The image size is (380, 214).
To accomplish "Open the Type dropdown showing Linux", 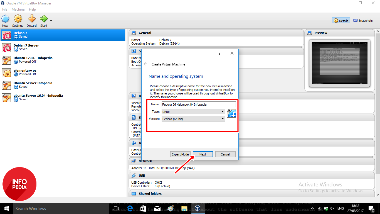I will click(x=193, y=112).
